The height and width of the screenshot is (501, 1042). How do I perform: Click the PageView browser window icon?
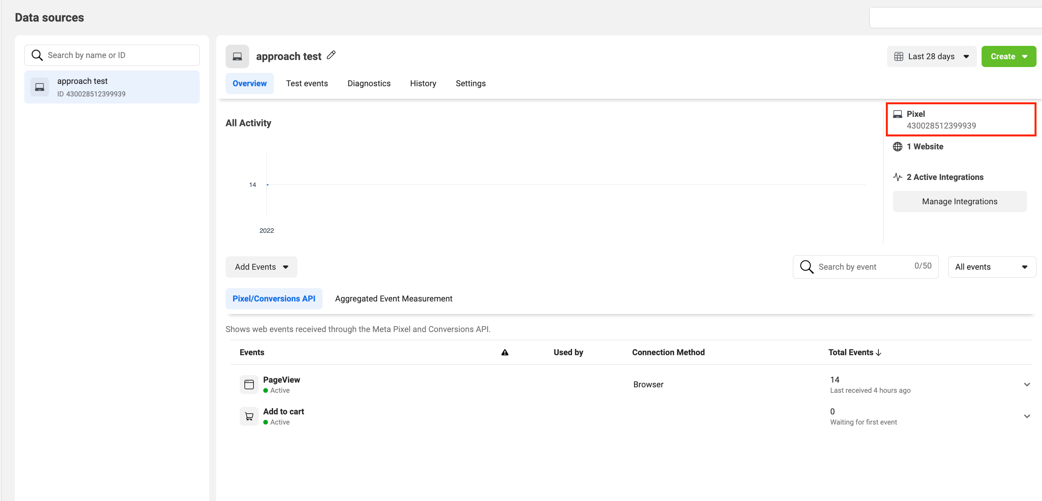click(x=249, y=384)
